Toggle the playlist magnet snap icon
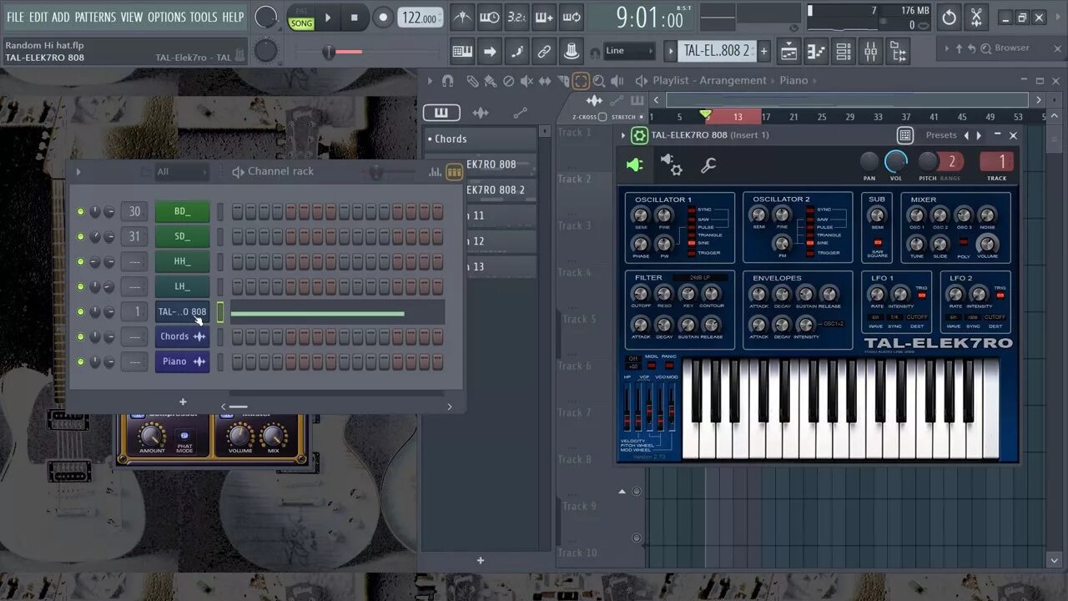Image resolution: width=1068 pixels, height=601 pixels. [x=448, y=81]
